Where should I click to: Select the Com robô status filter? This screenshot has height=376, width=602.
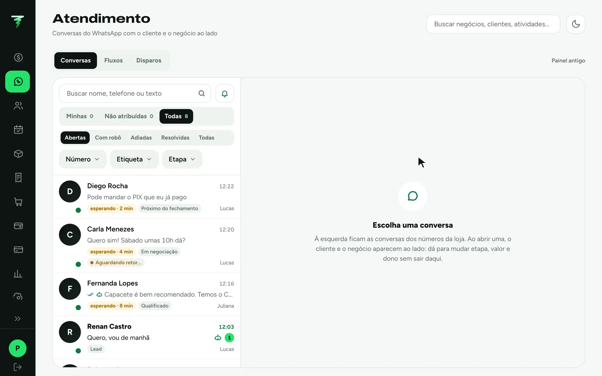108,138
